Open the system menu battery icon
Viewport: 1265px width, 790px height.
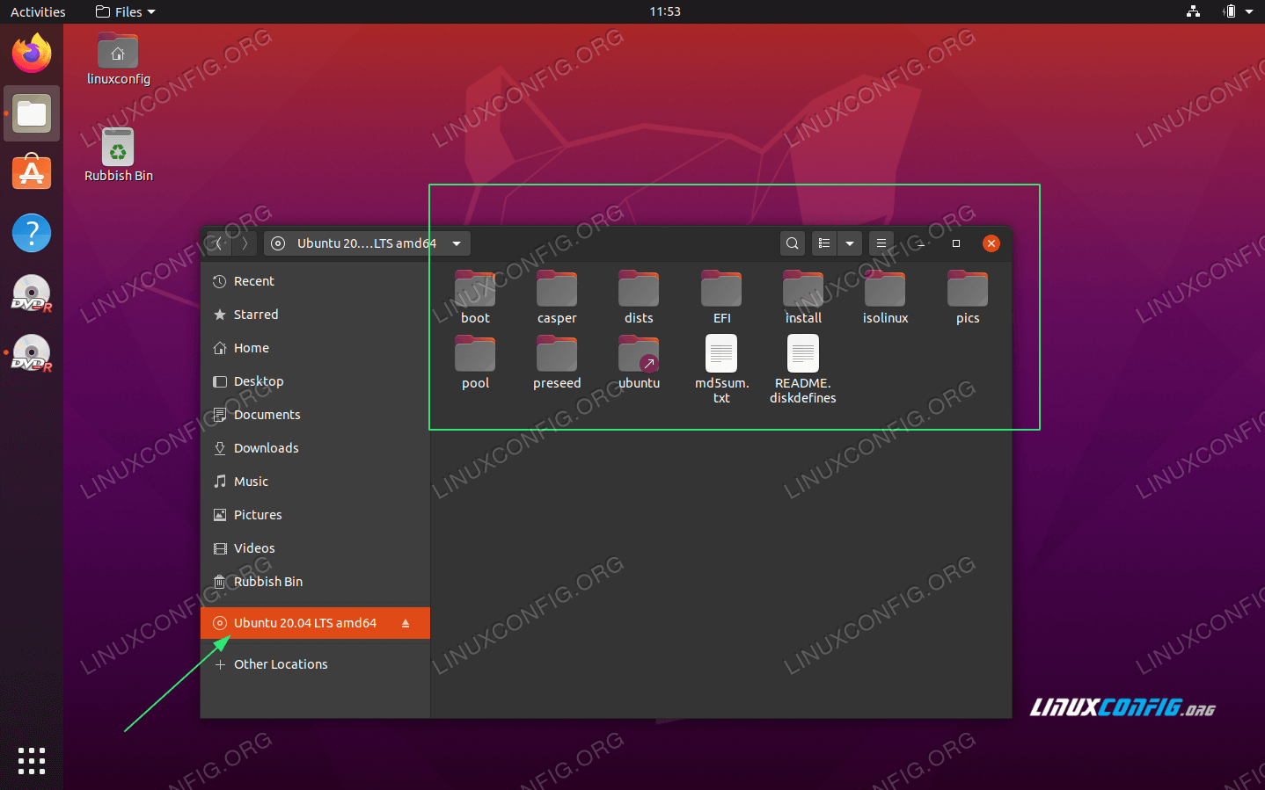click(1229, 11)
